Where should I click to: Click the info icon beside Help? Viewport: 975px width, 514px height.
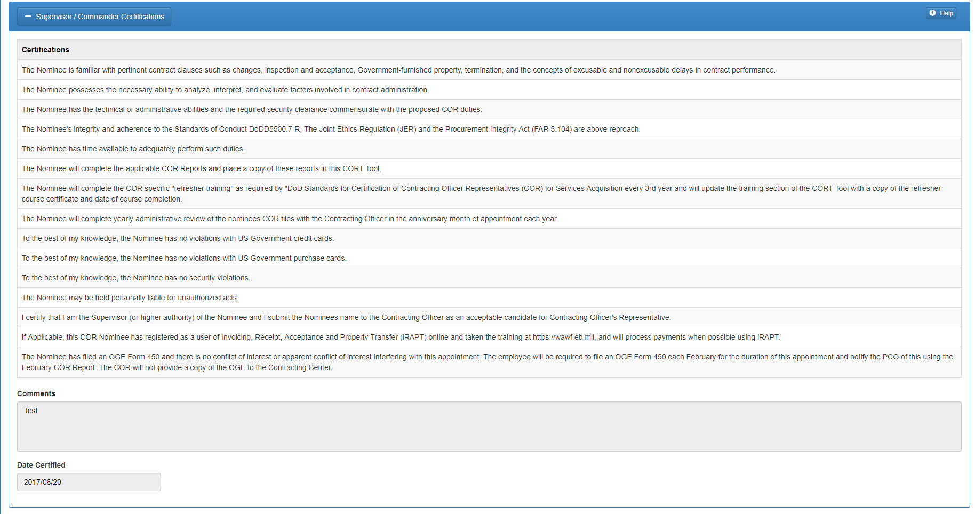click(x=932, y=13)
